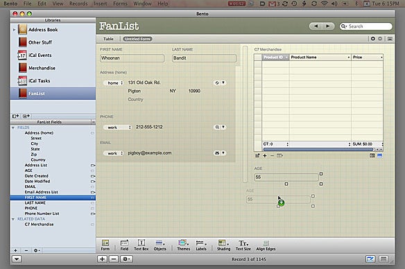Click the email send icon next to pigboy@example.com
The height and width of the screenshot is (269, 405).
pos(217,153)
